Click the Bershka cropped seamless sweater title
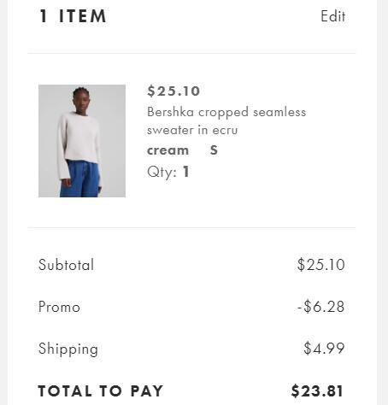The width and height of the screenshot is (388, 405). (x=226, y=121)
